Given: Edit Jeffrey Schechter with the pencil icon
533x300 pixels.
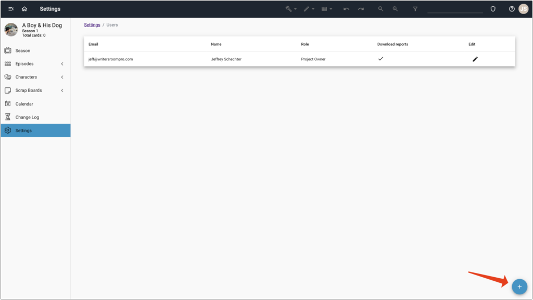Looking at the screenshot, I should (475, 59).
